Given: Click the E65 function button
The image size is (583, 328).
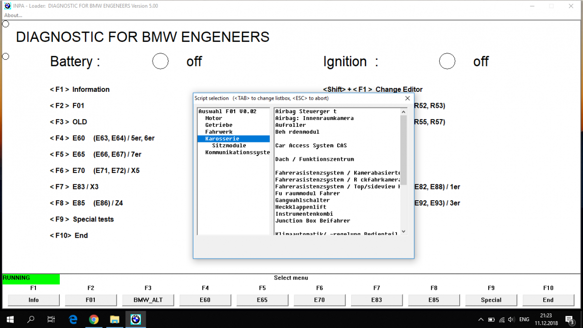Looking at the screenshot, I should (x=262, y=300).
